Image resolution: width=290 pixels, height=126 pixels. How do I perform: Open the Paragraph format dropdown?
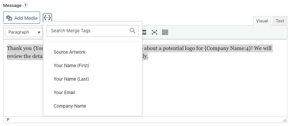tap(24, 32)
